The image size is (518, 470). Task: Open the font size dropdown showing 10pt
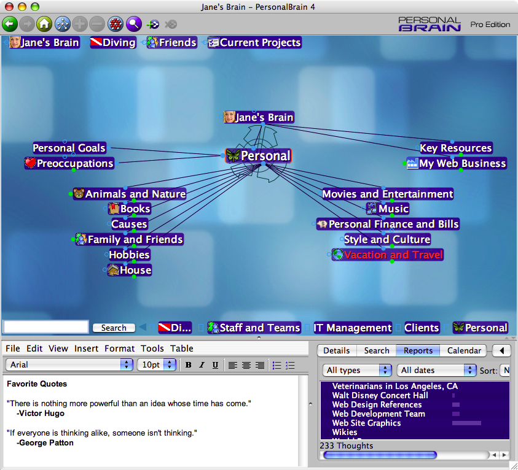click(x=157, y=365)
